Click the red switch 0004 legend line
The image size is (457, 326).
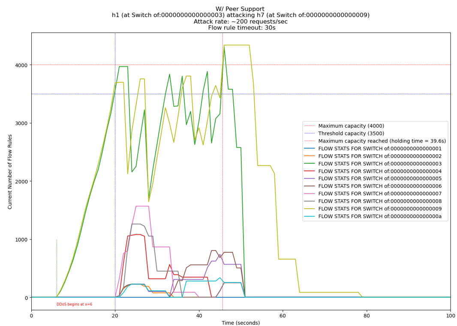pyautogui.click(x=310, y=171)
